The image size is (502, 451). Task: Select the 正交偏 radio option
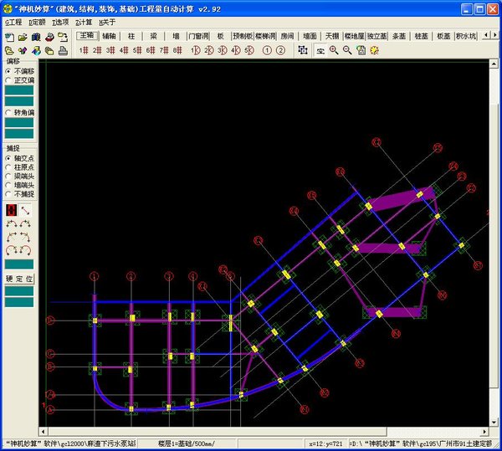pos(9,80)
